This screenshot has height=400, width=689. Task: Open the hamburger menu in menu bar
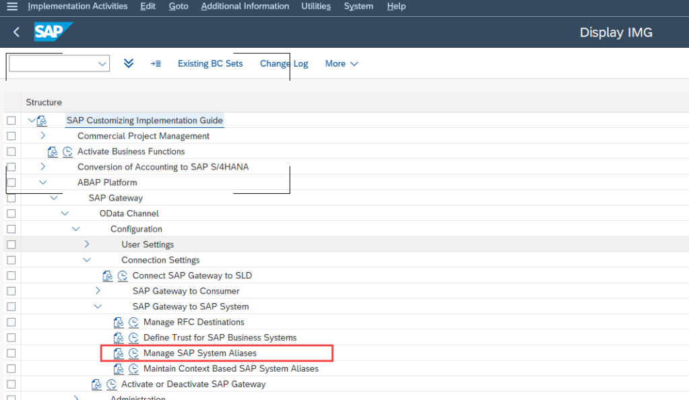click(x=11, y=6)
